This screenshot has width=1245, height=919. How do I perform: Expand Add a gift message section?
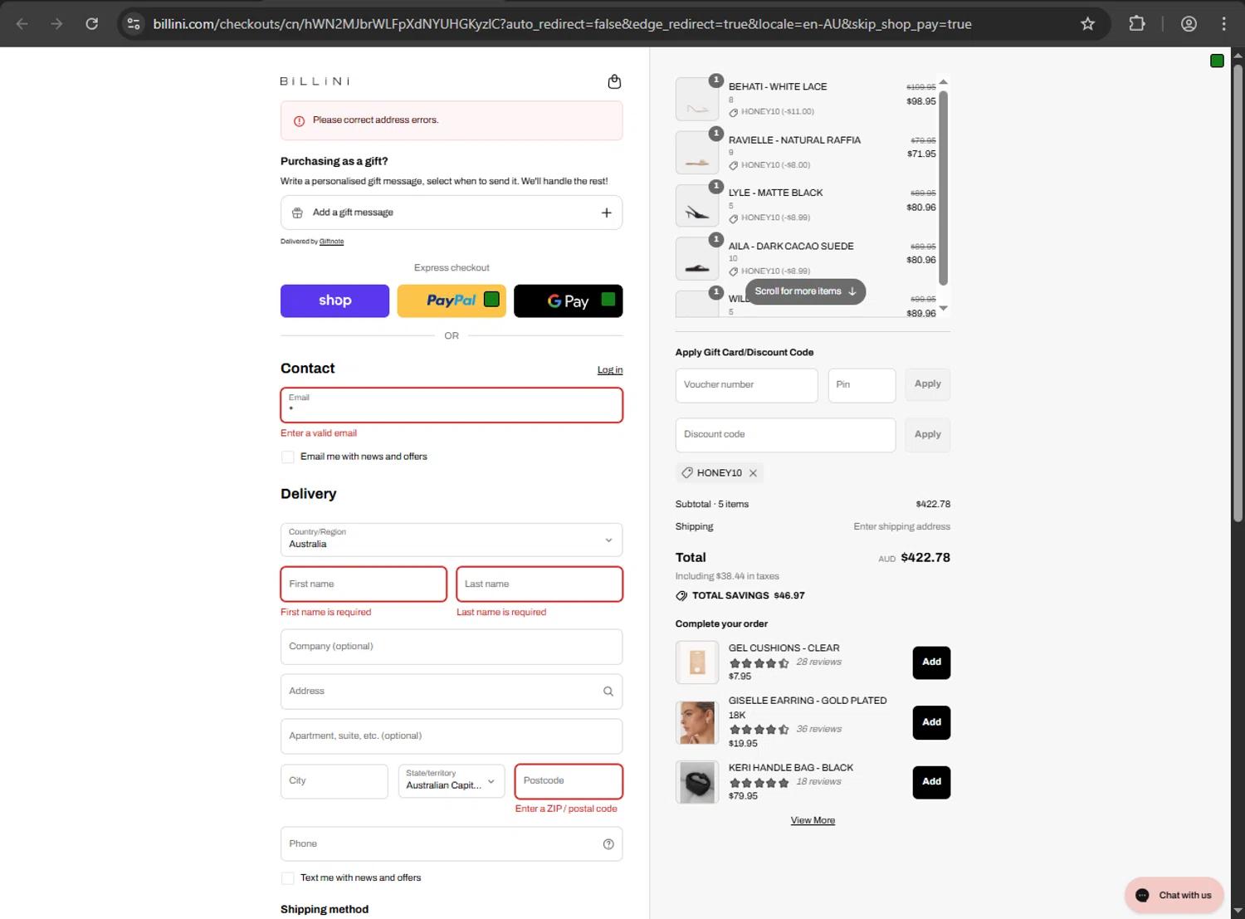[x=452, y=213]
